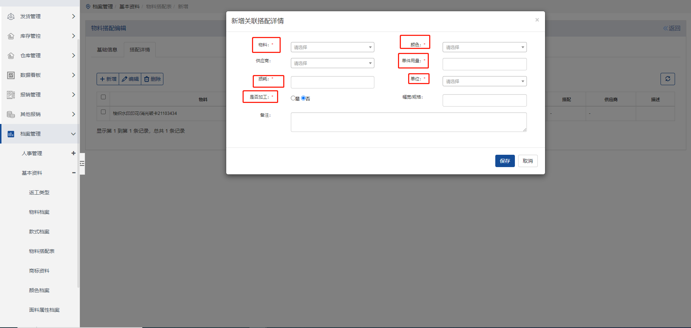Select the 否 radio for 是否加工
The width and height of the screenshot is (691, 328).
(x=304, y=98)
